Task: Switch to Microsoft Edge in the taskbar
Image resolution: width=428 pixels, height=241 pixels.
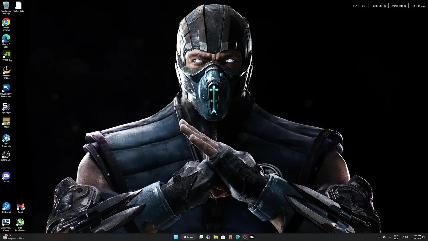Action: (238, 237)
